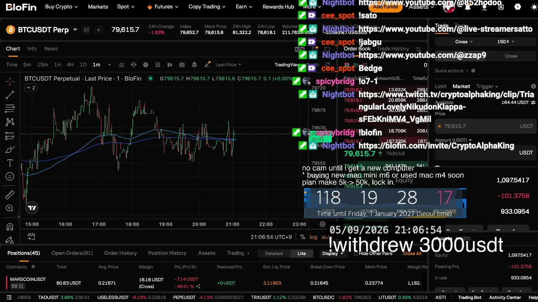Favorite BTCUSDT Perp with star icon

[x=98, y=30]
